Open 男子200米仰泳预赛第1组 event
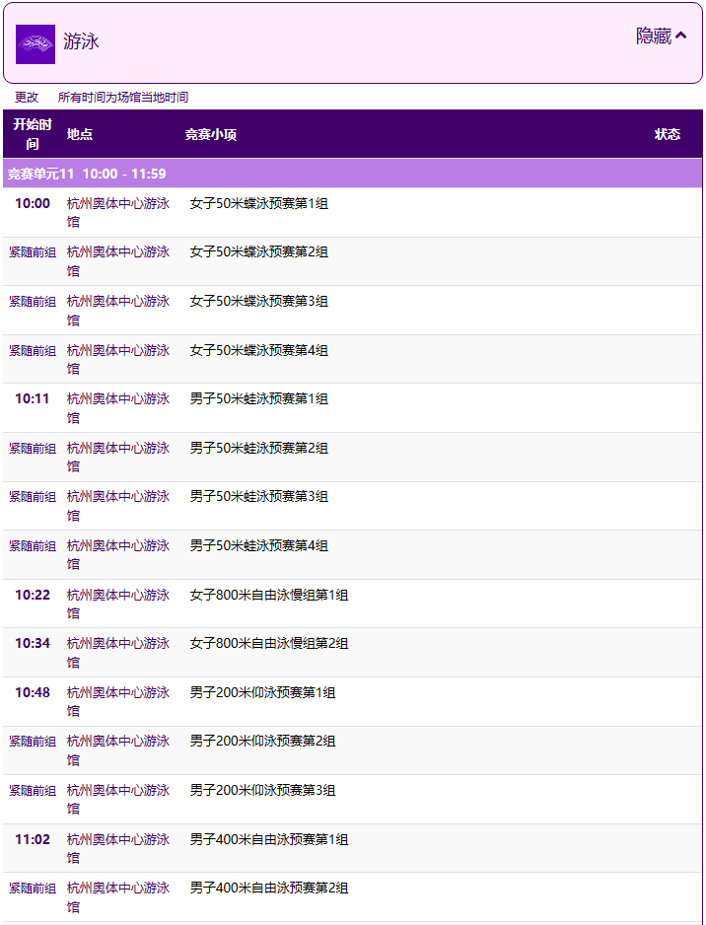The image size is (706, 925). (x=262, y=692)
